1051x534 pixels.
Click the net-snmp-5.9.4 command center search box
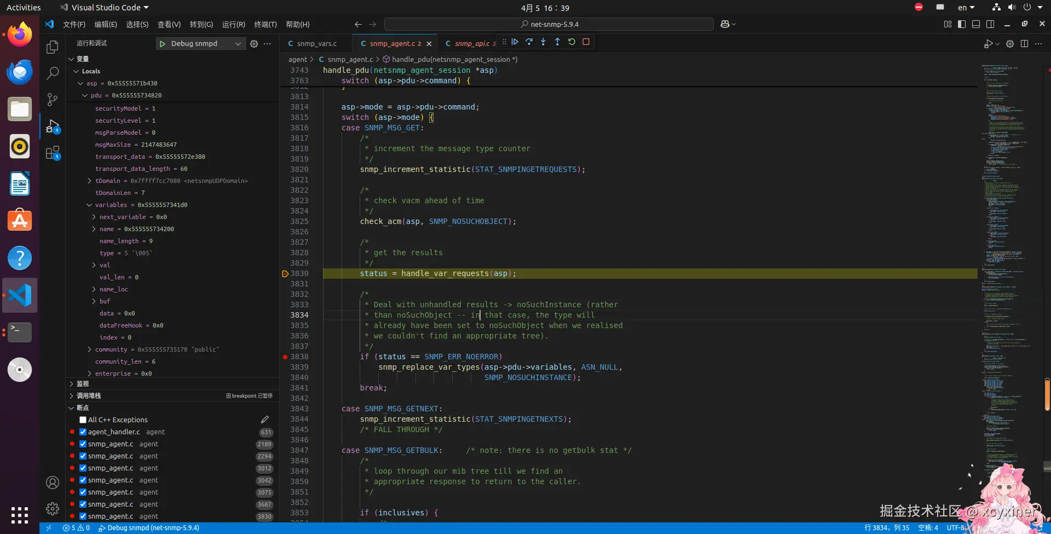548,24
